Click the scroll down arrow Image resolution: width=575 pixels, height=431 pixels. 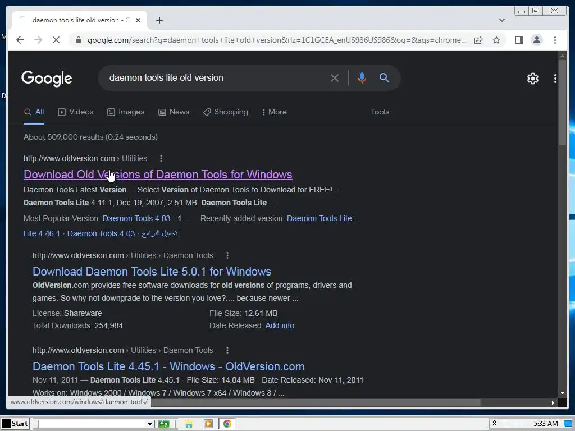[562, 393]
